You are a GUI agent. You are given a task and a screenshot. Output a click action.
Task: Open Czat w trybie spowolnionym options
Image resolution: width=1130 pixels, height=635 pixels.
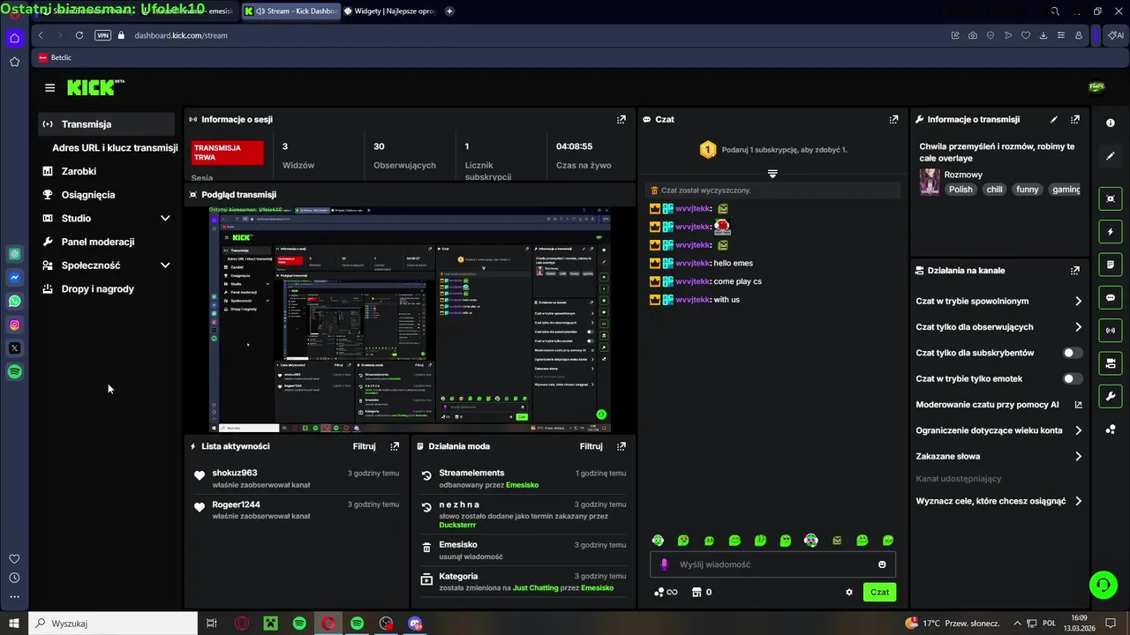[x=998, y=301]
